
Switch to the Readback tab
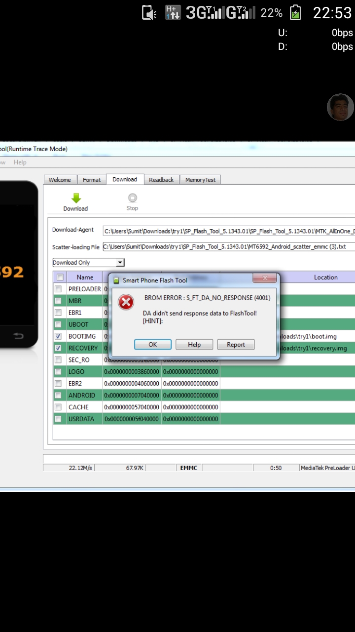161,180
